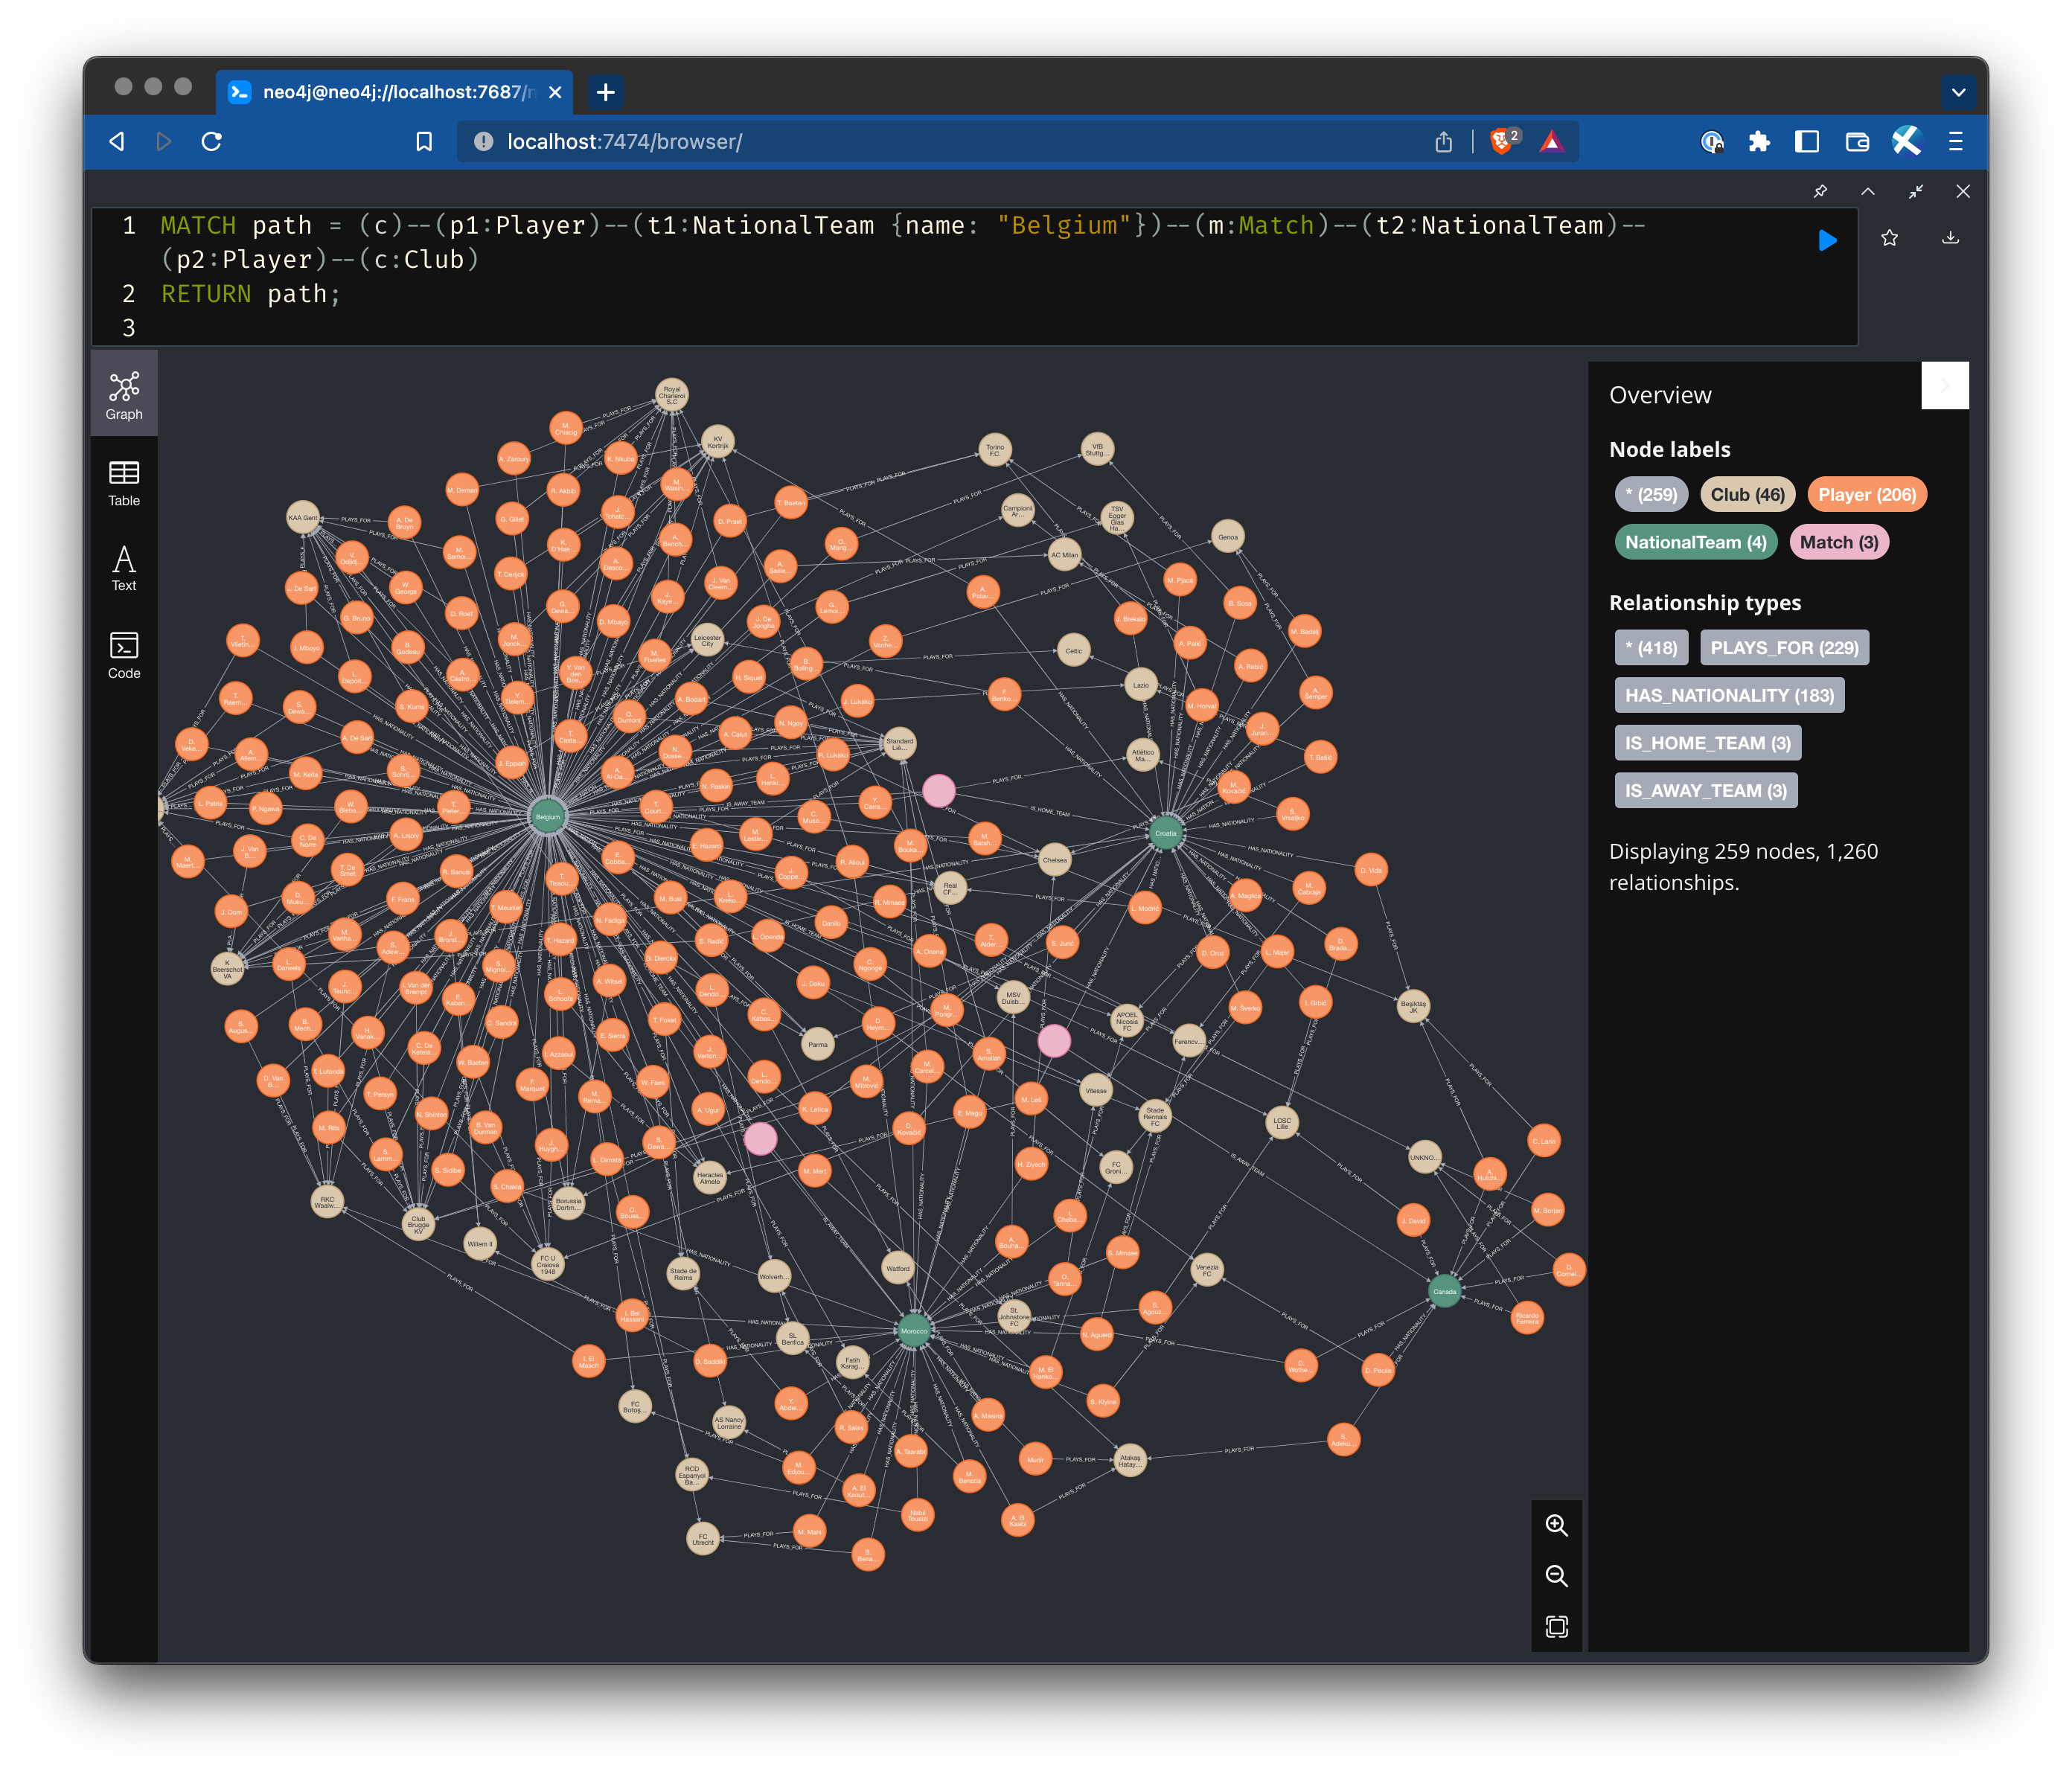Image resolution: width=2072 pixels, height=1774 pixels.
Task: Select the NationalTeam (4) node label
Action: click(1695, 542)
